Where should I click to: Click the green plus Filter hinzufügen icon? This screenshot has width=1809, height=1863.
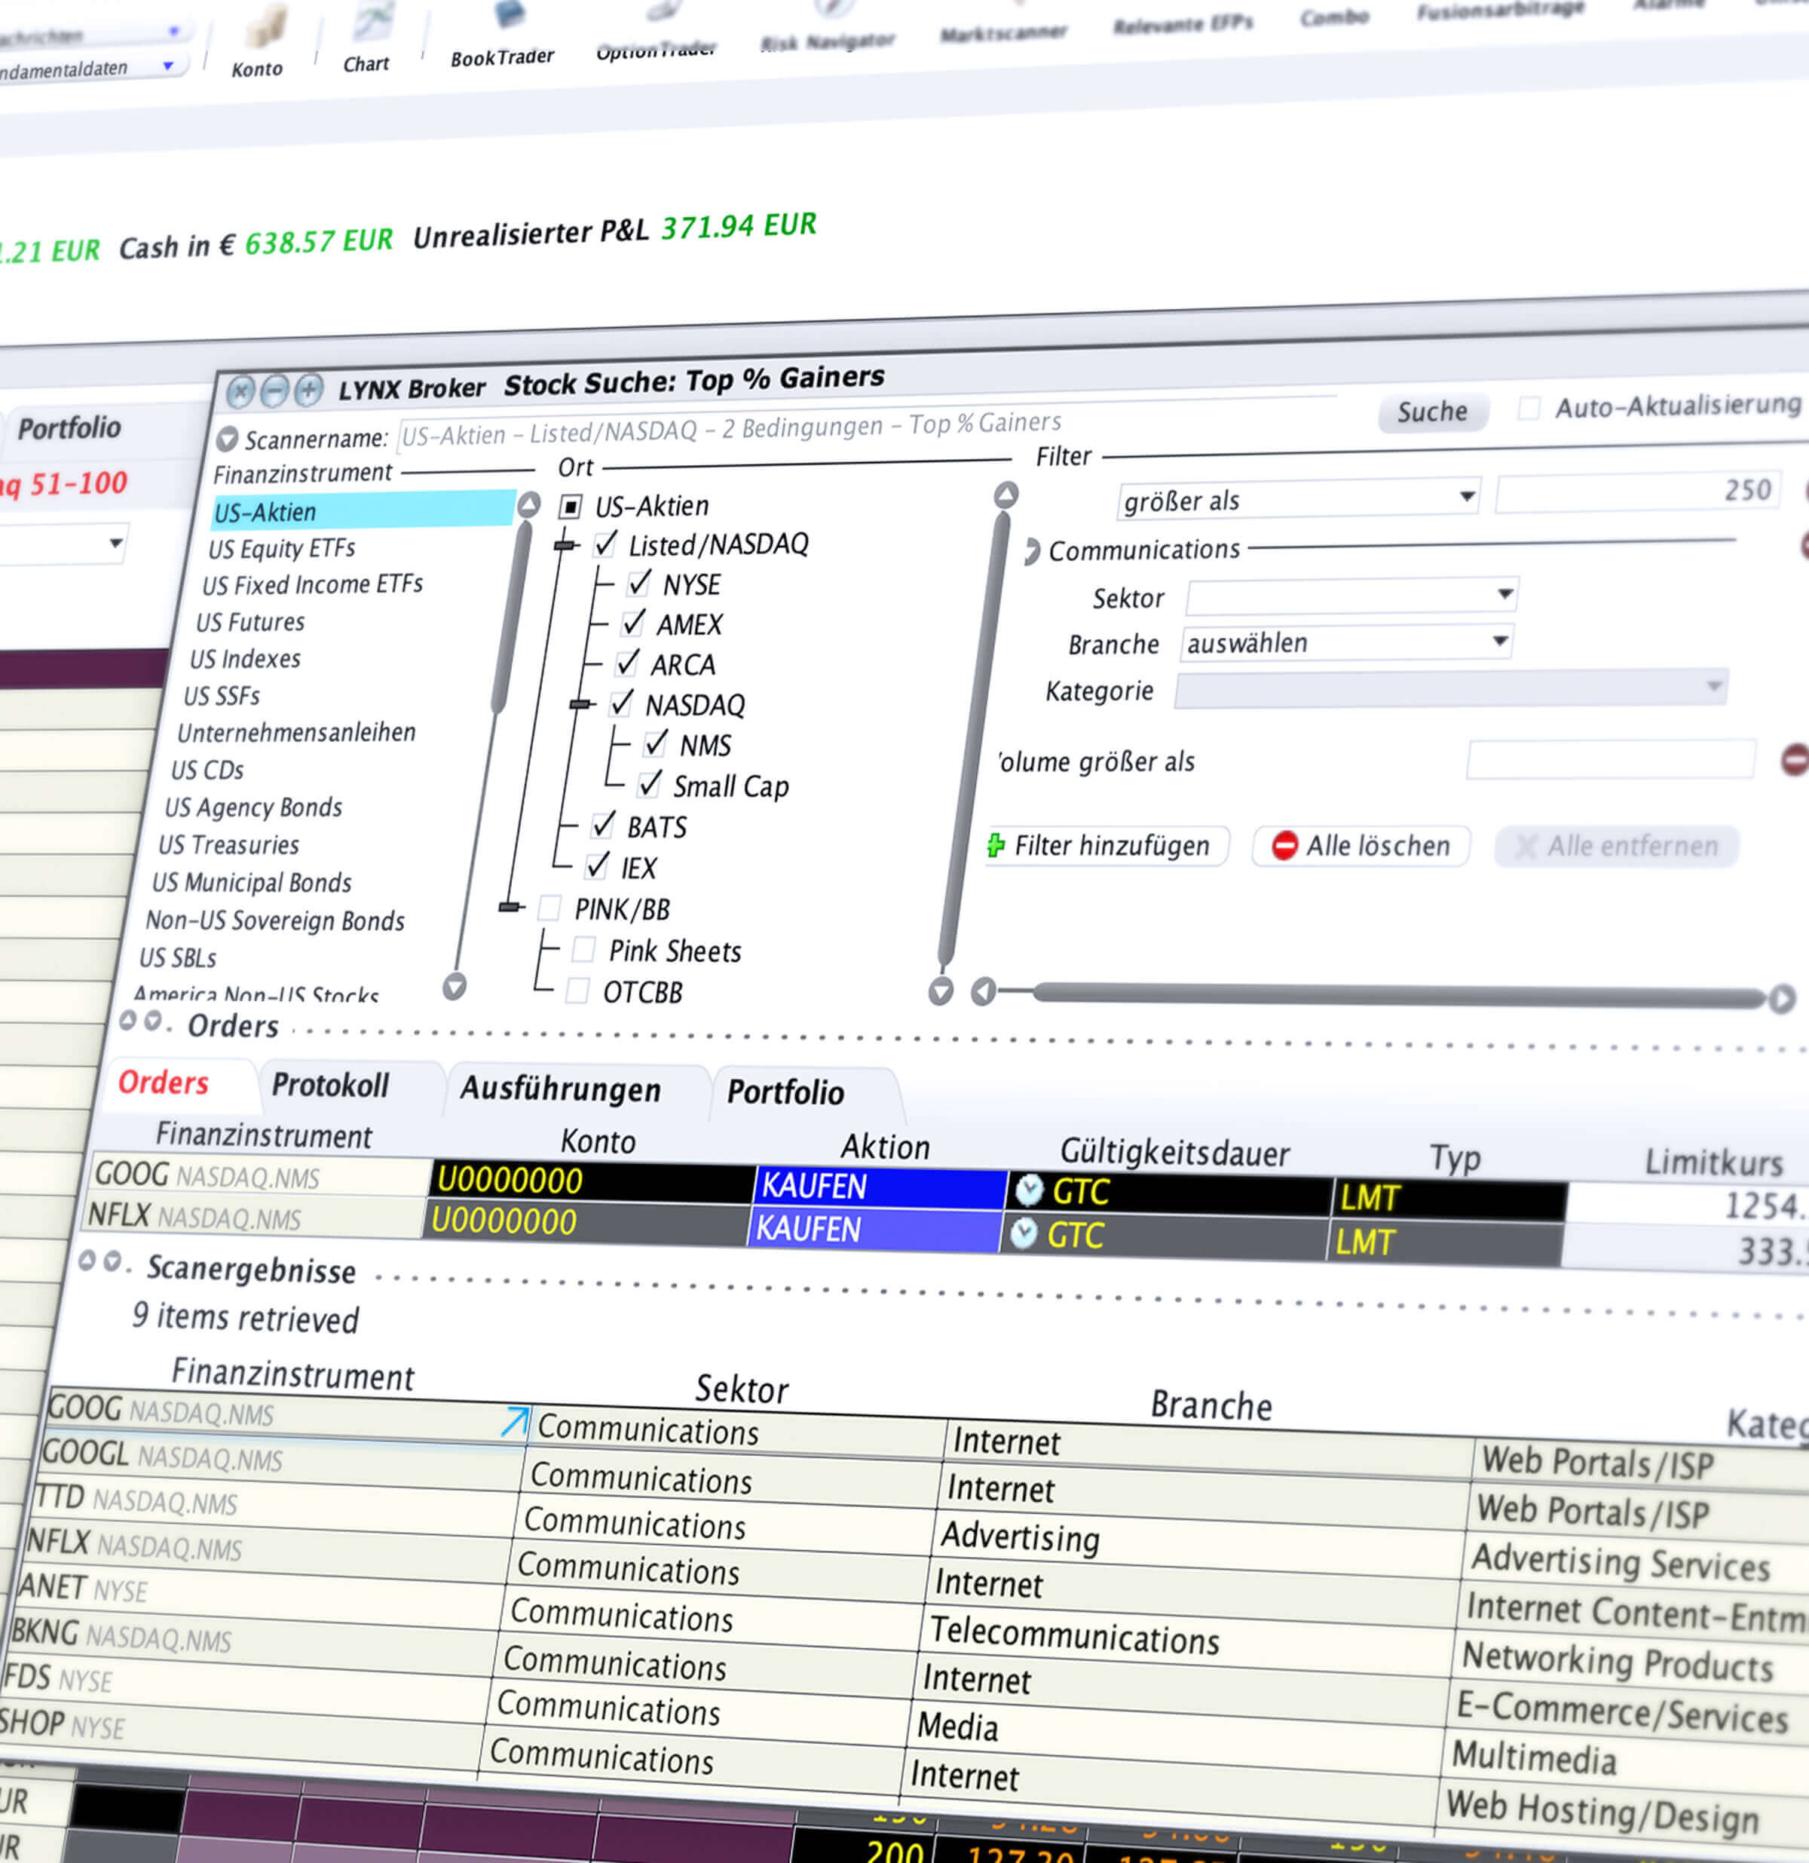pyautogui.click(x=996, y=845)
